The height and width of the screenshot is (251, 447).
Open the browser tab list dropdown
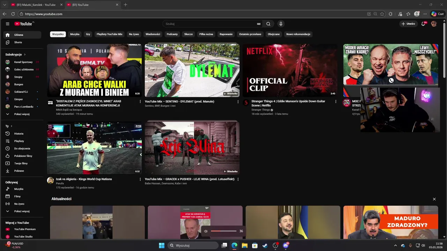[x=5, y=5]
